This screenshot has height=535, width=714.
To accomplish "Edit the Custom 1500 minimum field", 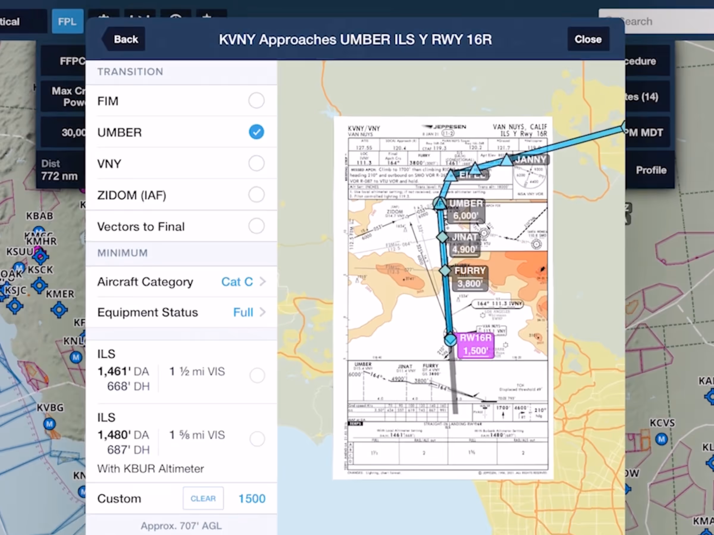I will 252,498.
